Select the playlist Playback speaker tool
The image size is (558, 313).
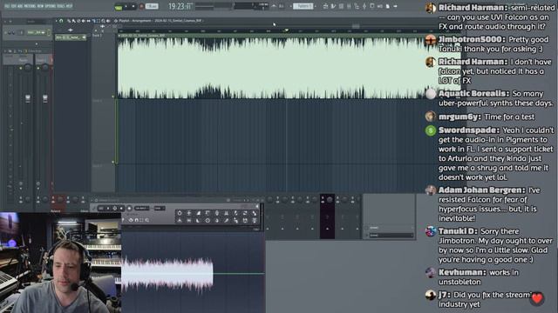point(108,21)
